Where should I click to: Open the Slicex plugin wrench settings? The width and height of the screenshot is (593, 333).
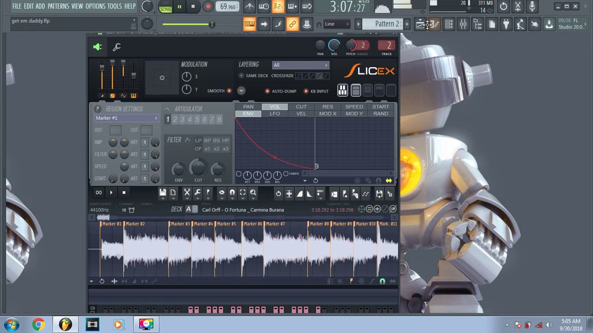coord(117,47)
